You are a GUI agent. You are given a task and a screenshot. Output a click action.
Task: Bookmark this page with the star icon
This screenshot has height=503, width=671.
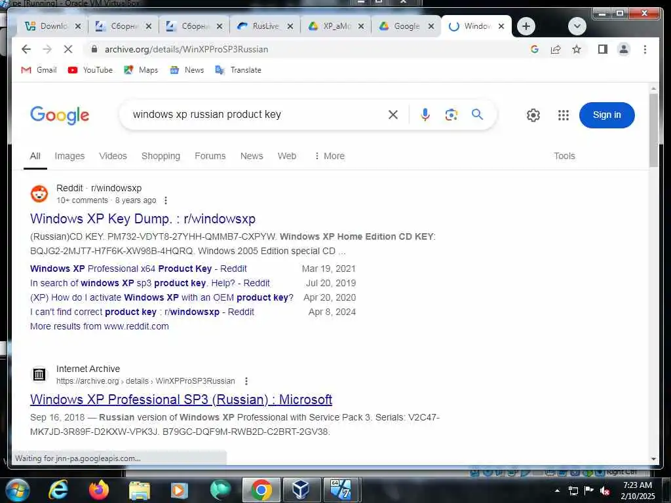[x=577, y=49]
